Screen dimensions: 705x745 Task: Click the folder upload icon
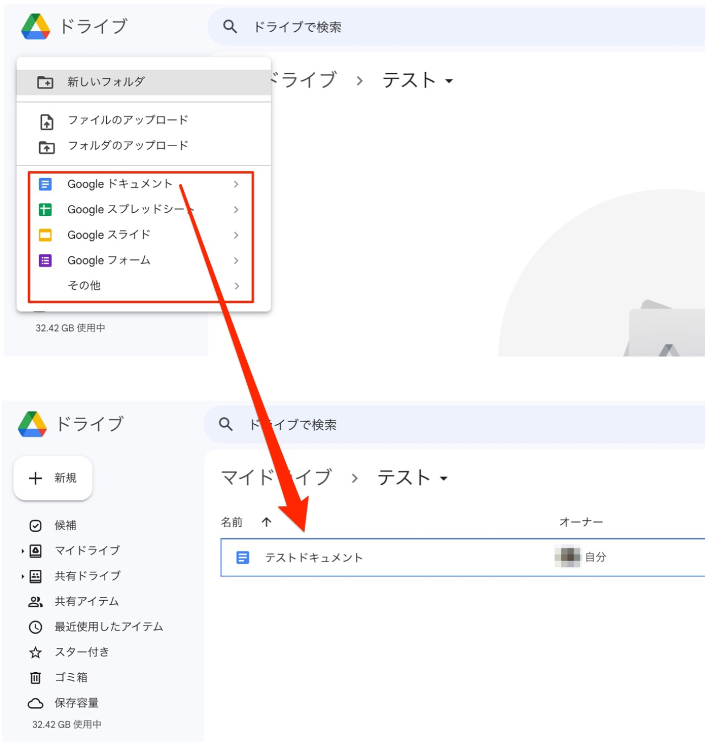click(x=47, y=147)
